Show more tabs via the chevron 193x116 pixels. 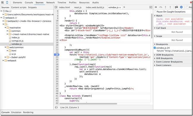click(124, 7)
